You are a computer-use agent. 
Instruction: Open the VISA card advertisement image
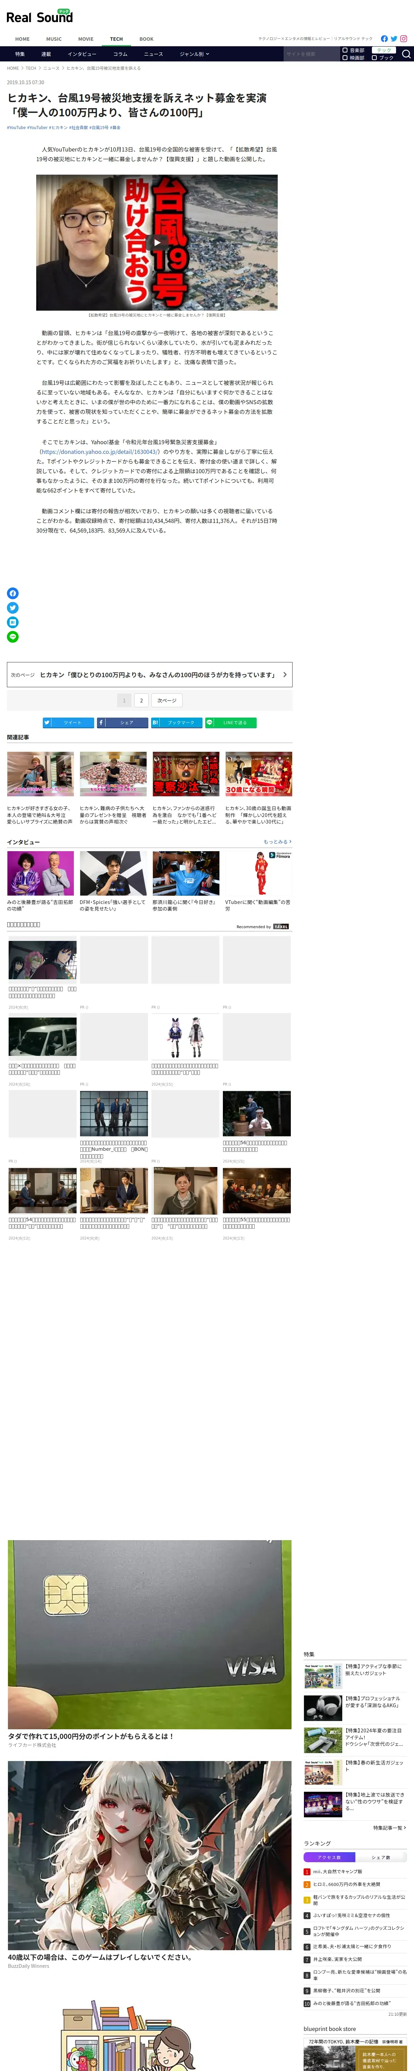149,1634
